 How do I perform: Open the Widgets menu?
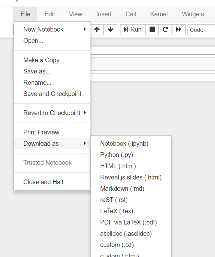coord(193,14)
